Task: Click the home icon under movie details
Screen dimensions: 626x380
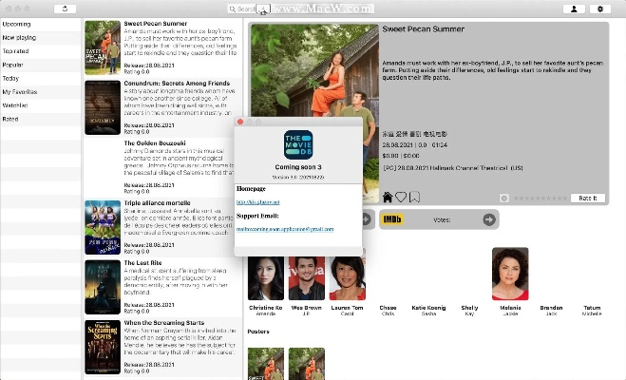Action: [x=388, y=198]
